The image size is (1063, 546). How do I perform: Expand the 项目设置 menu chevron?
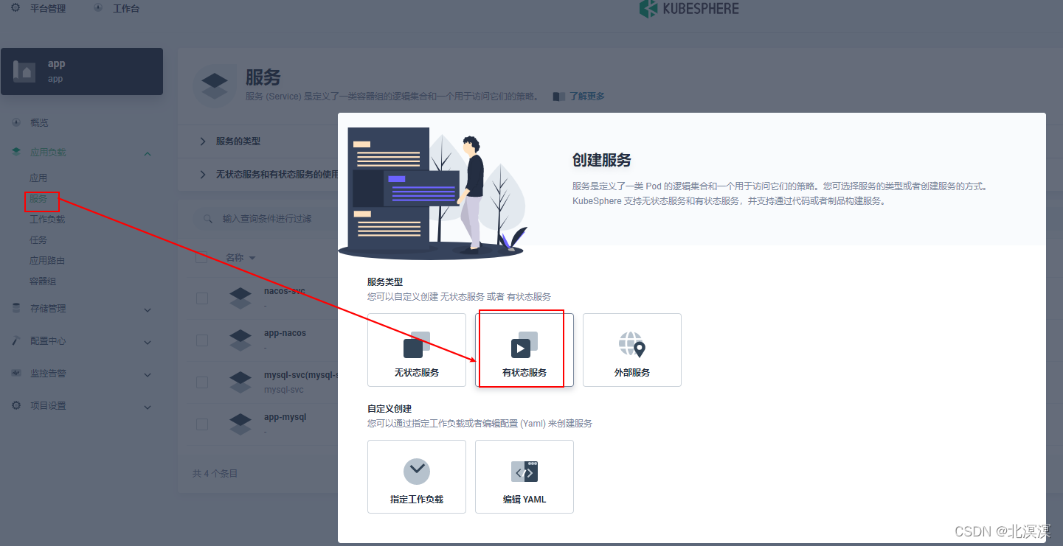coord(148,407)
